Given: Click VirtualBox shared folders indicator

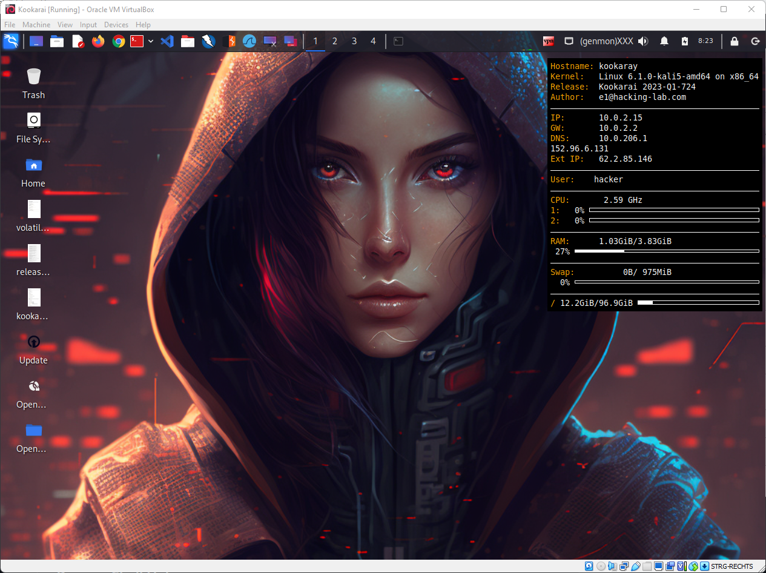Looking at the screenshot, I should coord(647,566).
